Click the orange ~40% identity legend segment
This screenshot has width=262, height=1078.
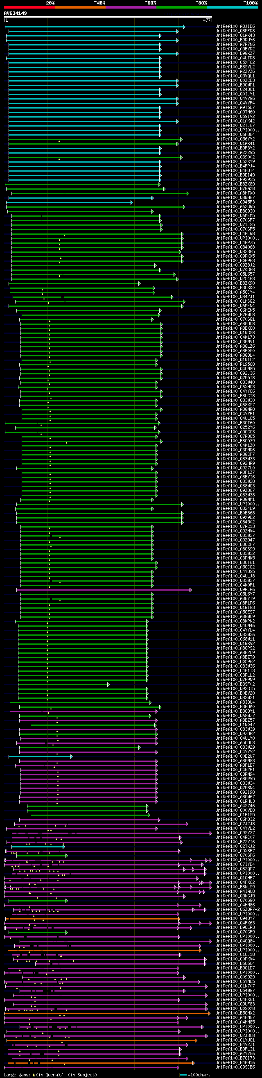pyautogui.click(x=80, y=7)
